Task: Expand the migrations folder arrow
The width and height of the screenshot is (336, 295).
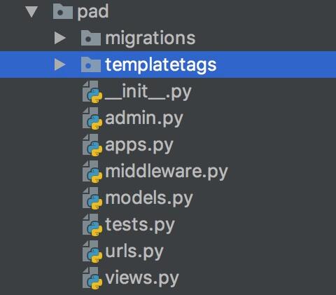Action: 60,38
